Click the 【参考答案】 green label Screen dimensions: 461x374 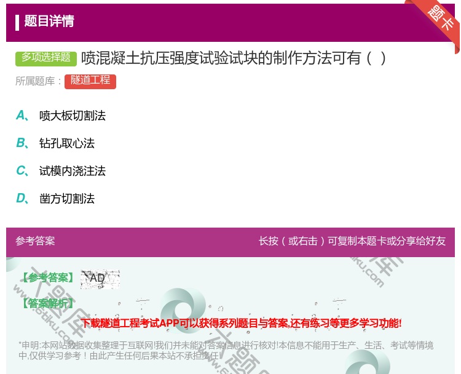(48, 278)
